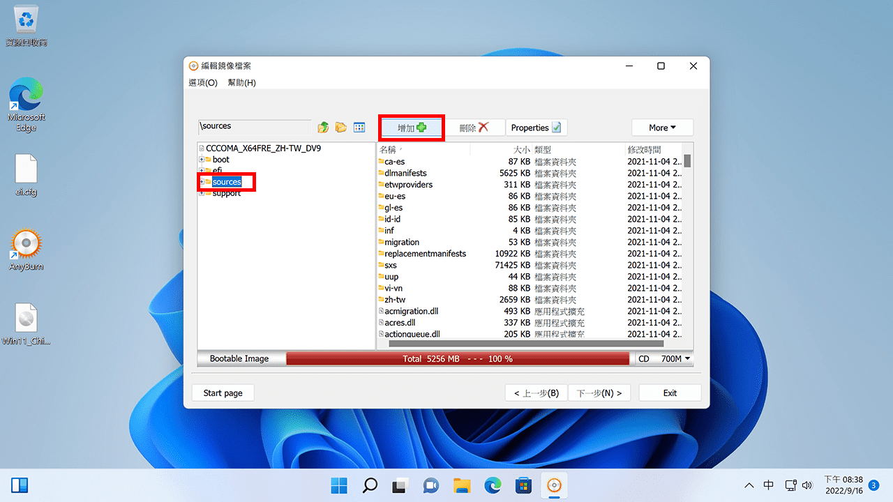Image resolution: width=893 pixels, height=502 pixels.
Task: Click the view mode grid icon
Action: [359, 128]
